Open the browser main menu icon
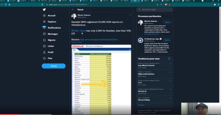The height and width of the screenshot is (115, 221). click(219, 5)
